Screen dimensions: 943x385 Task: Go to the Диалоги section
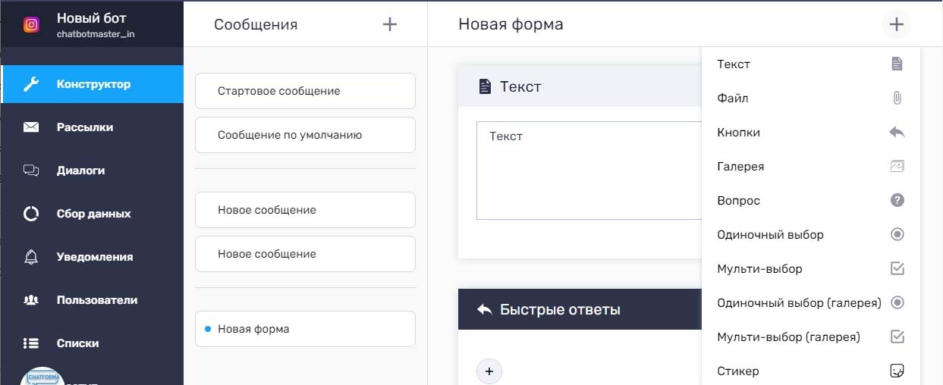[80, 171]
